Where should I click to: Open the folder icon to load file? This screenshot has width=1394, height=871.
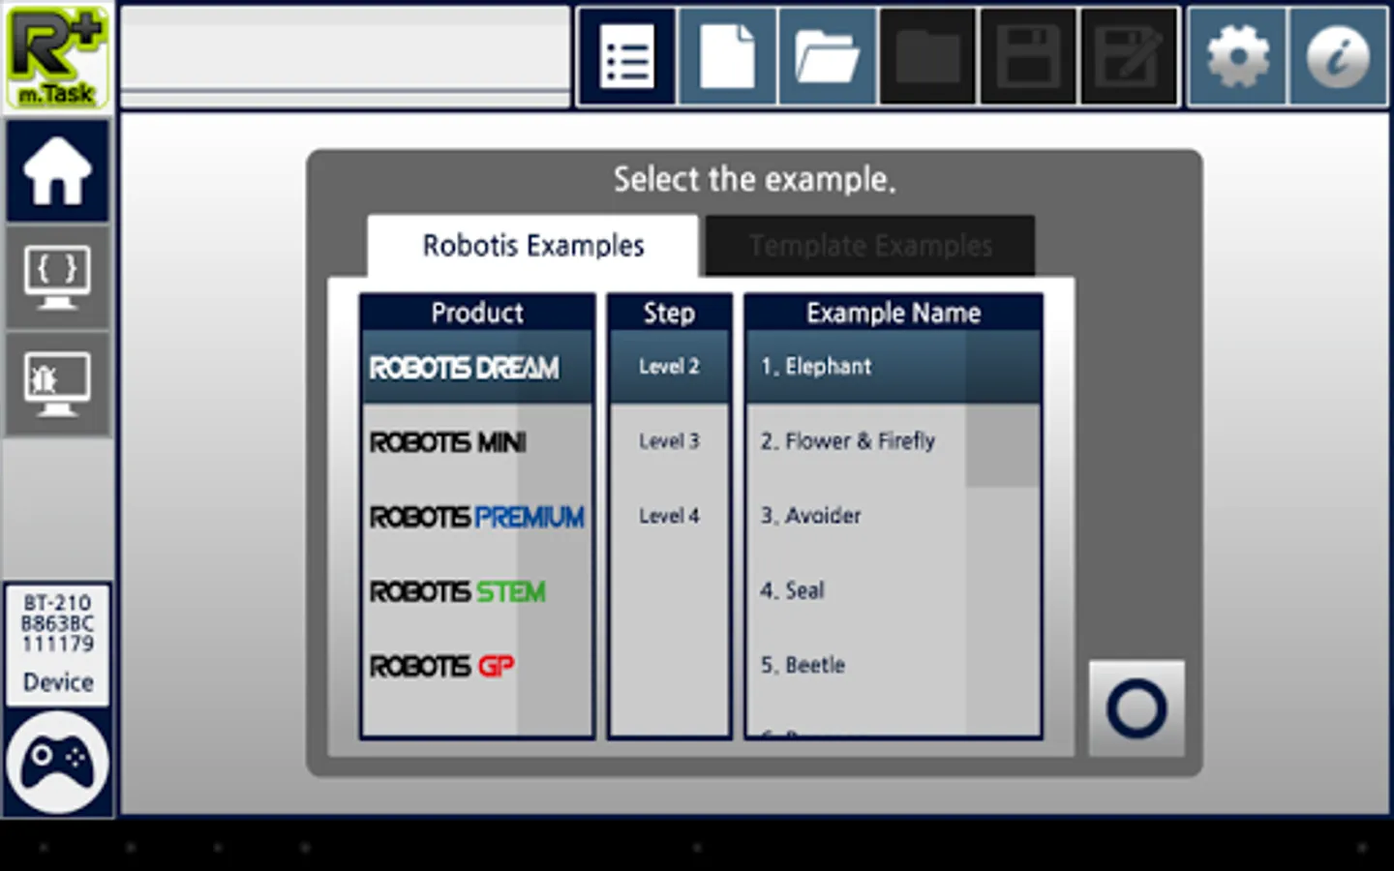pyautogui.click(x=827, y=56)
